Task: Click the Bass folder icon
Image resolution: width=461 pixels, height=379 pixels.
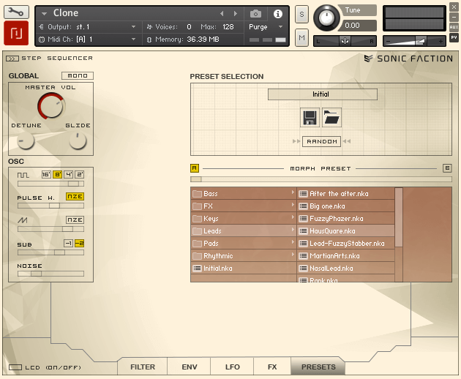Action: pyautogui.click(x=197, y=194)
